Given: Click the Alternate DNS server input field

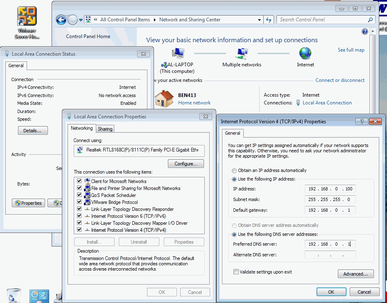Looking at the screenshot, I should (x=330, y=254).
